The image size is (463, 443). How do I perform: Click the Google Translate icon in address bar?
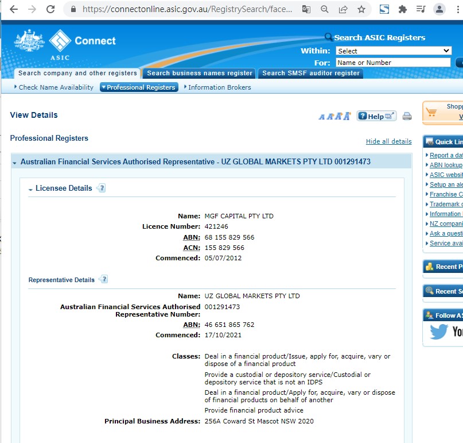click(306, 9)
